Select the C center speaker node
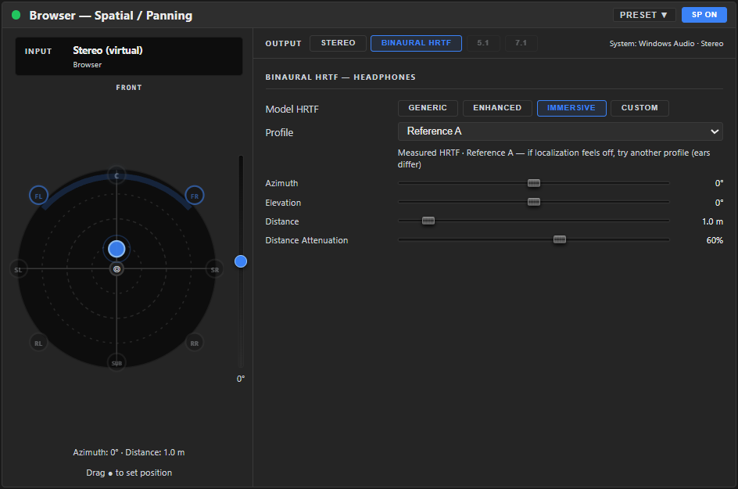The height and width of the screenshot is (489, 738). point(116,175)
